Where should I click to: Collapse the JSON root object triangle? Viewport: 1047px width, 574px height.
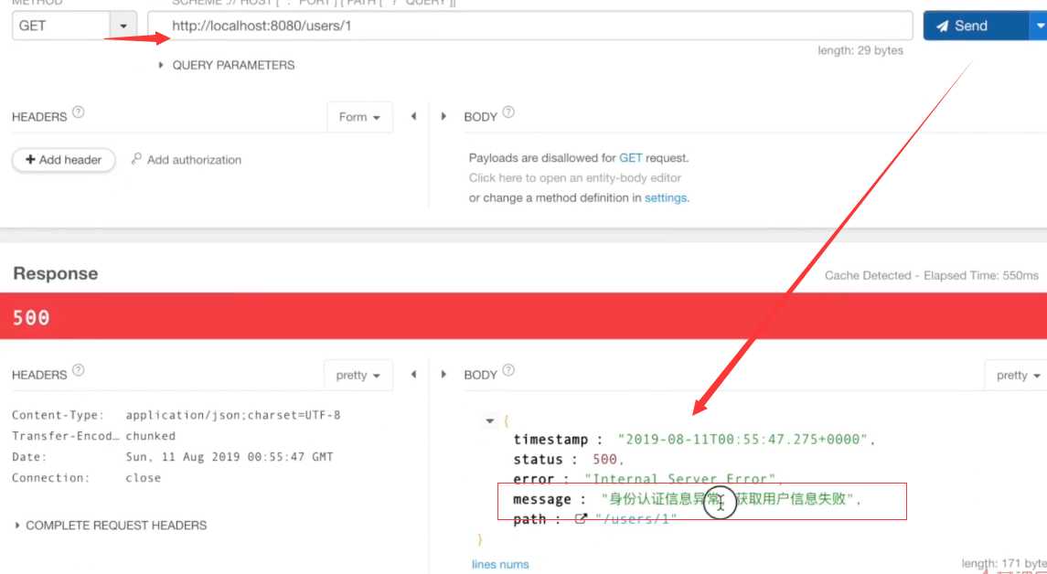pos(489,420)
